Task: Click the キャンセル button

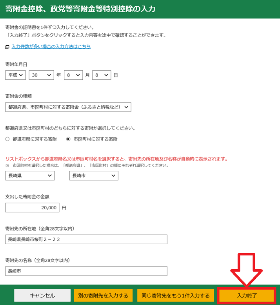Action: coord(42,296)
